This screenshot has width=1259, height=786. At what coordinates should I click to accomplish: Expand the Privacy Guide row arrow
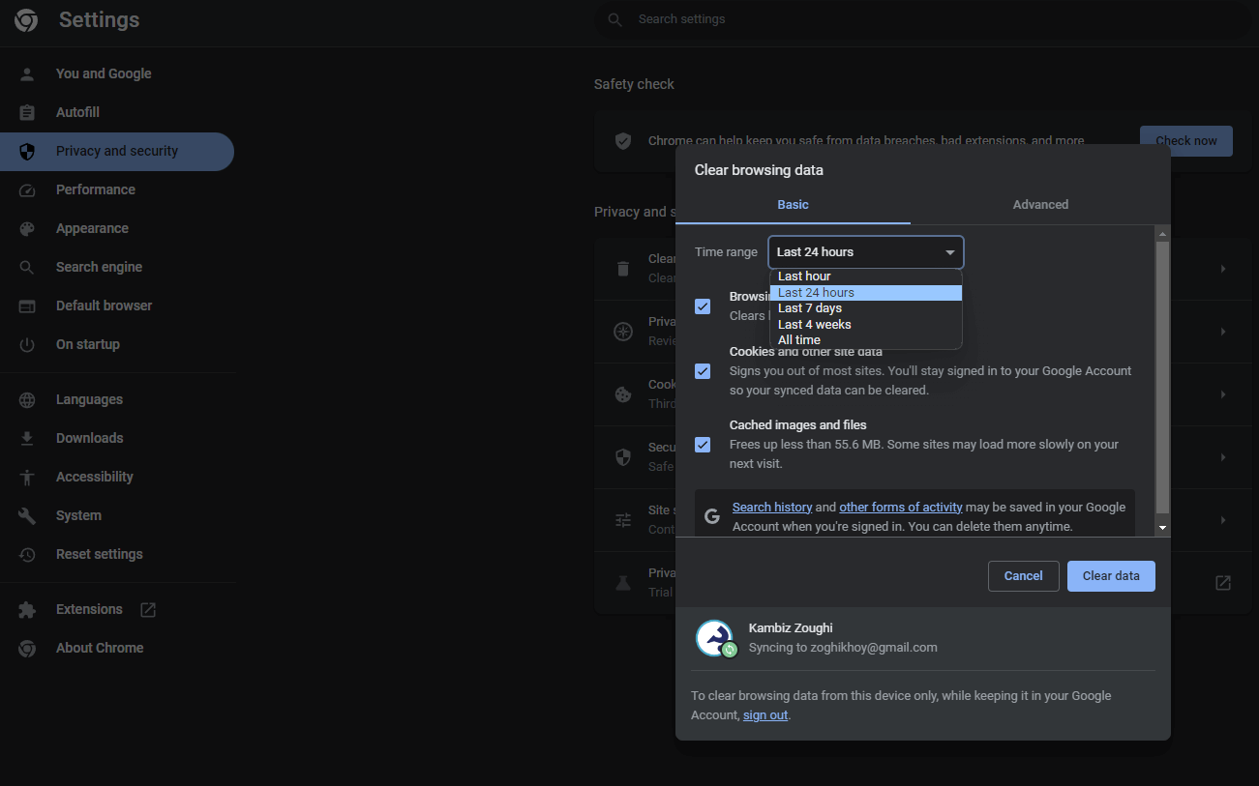1223,332
